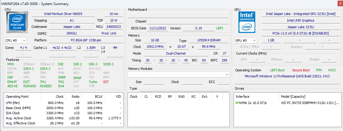Click the BIOS Date 11/11/2022 field

[x=158, y=28]
